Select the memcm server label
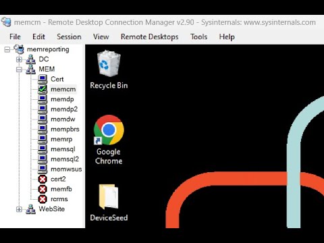The width and height of the screenshot is (324, 243). (x=63, y=89)
